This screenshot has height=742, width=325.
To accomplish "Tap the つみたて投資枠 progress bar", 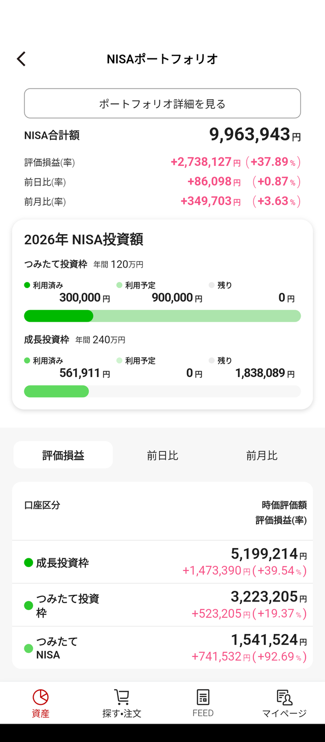I will click(162, 316).
